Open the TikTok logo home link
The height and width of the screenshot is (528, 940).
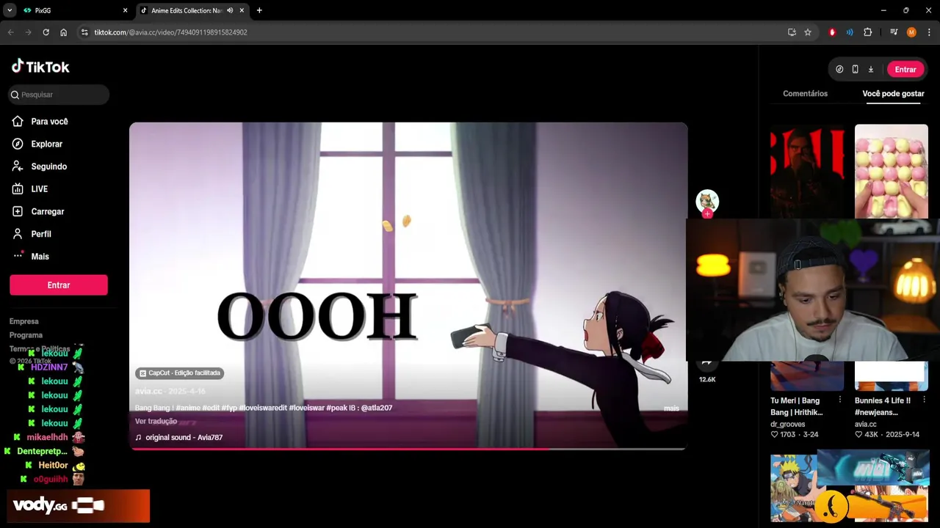40,67
